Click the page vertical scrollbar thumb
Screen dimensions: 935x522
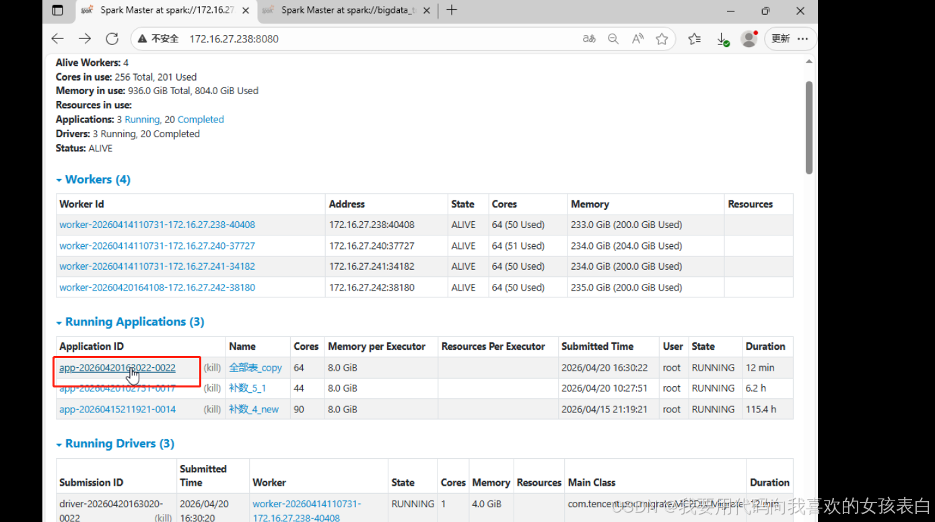(x=809, y=128)
